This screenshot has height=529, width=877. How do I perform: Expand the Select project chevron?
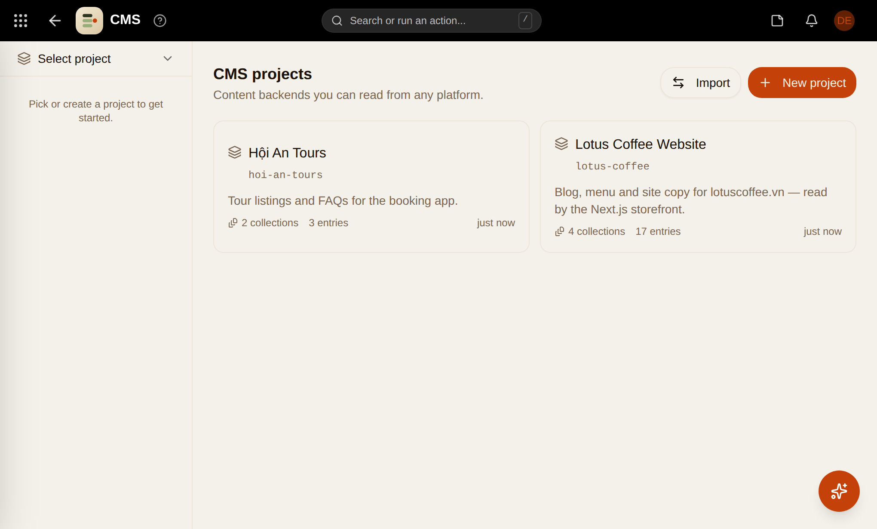(x=168, y=58)
